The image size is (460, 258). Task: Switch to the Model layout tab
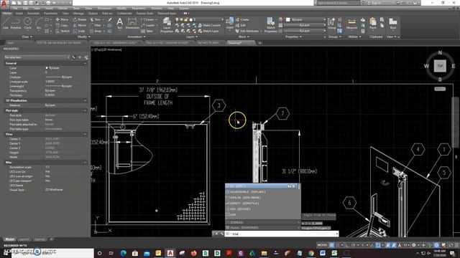click(9, 239)
